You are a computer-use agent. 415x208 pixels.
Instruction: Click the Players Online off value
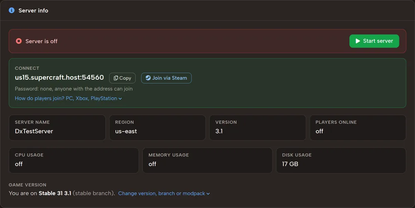pyautogui.click(x=319, y=131)
